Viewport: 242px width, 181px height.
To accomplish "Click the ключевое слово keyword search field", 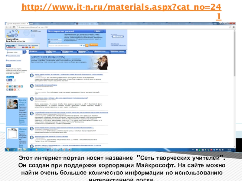I will click(x=15, y=52).
